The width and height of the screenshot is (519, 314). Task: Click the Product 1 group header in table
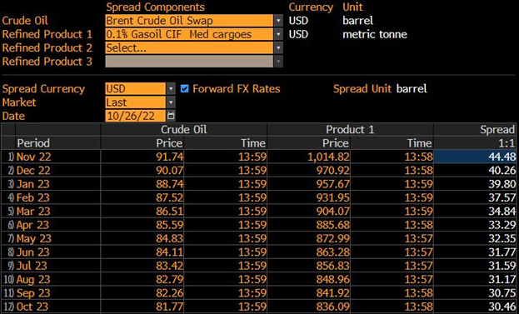pyautogui.click(x=350, y=129)
